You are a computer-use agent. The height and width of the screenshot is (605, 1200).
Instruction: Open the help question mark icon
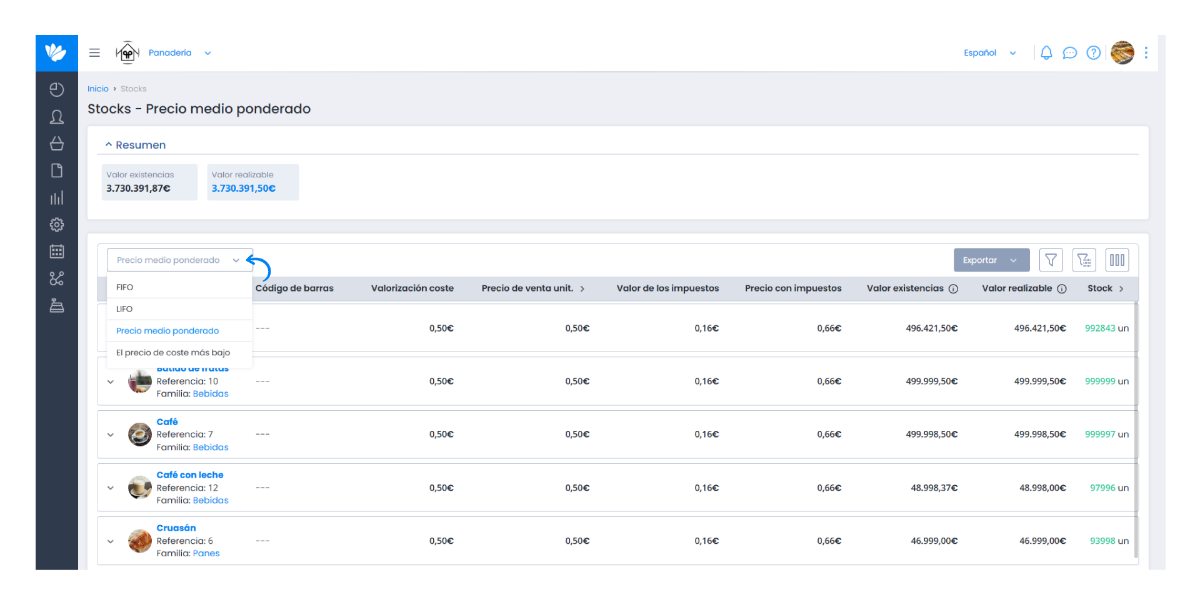click(1093, 52)
